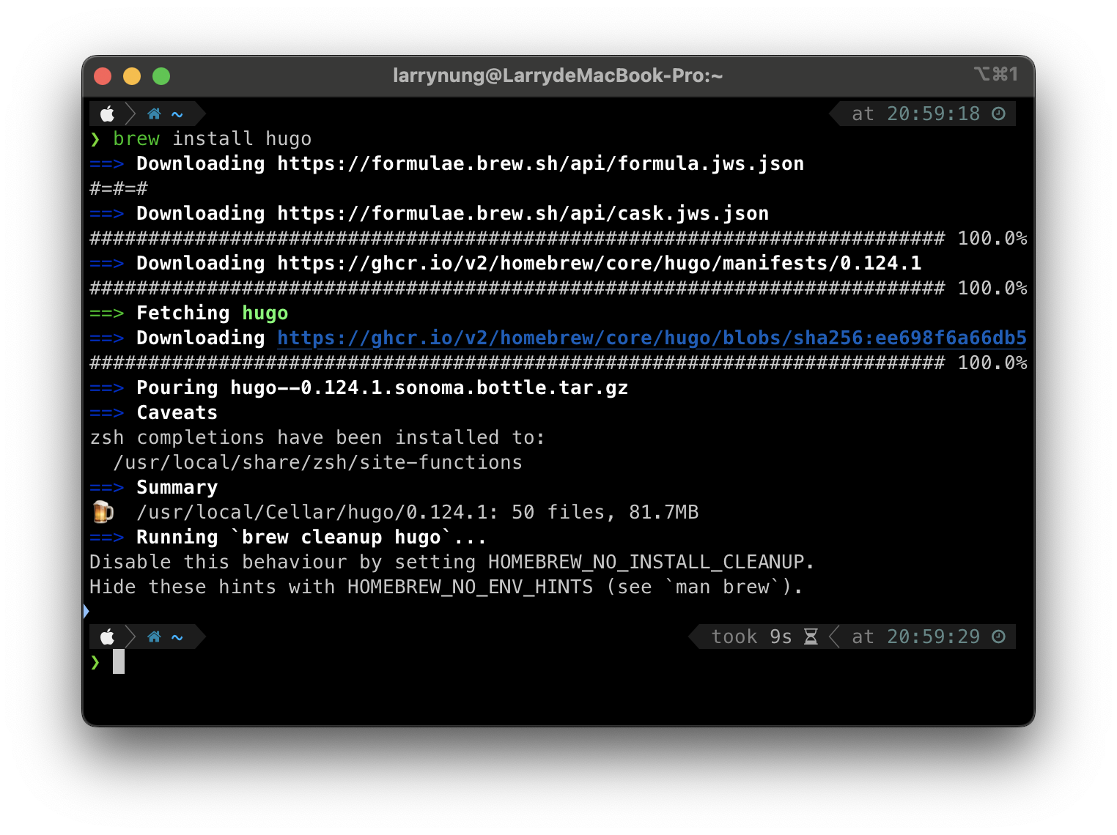Click the cask.jws.json download line
Screen dimensions: 1117x835
pyautogui.click(x=430, y=213)
